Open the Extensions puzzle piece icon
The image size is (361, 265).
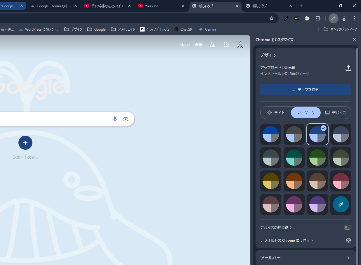click(318, 18)
